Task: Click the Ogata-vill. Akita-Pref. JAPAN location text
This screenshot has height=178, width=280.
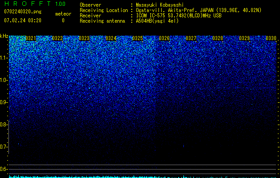Action: coord(199,10)
